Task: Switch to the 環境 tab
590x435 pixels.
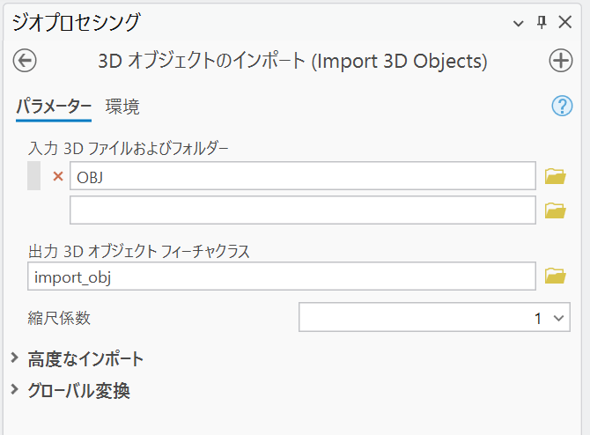Action: click(x=122, y=107)
